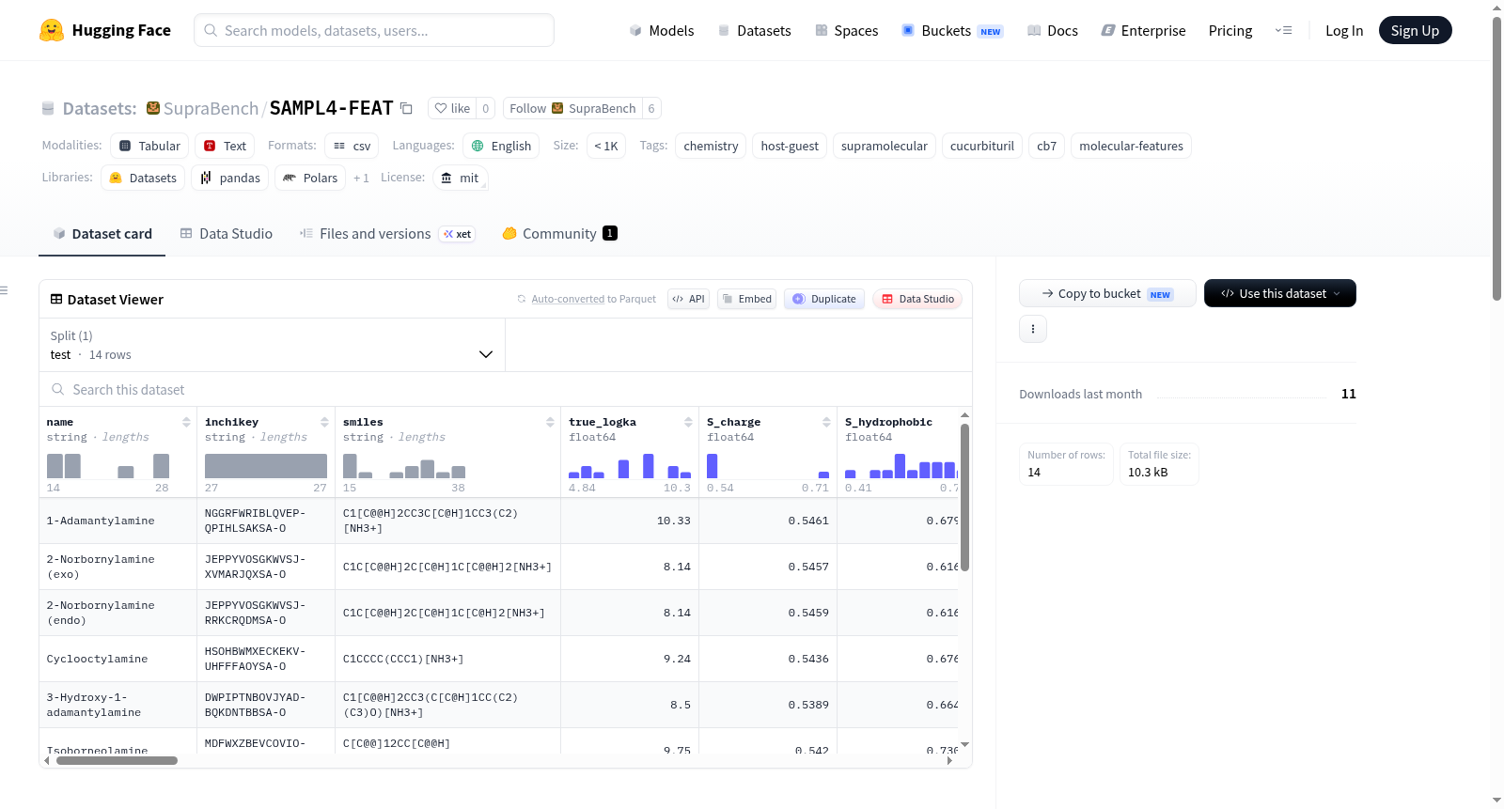Click the API code icon button
Screen dimensions: 1504x809
pyautogui.click(x=688, y=299)
